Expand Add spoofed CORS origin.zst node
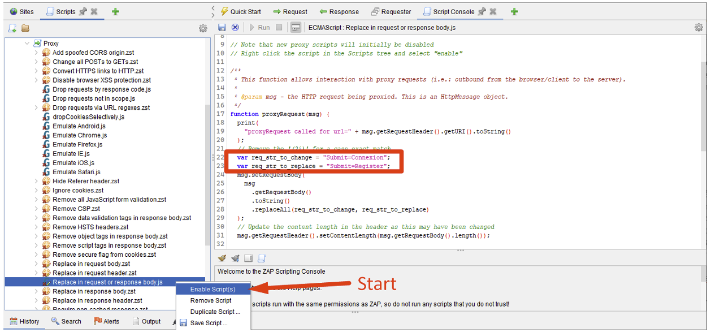Screen dimensions: 707x332 36,53
